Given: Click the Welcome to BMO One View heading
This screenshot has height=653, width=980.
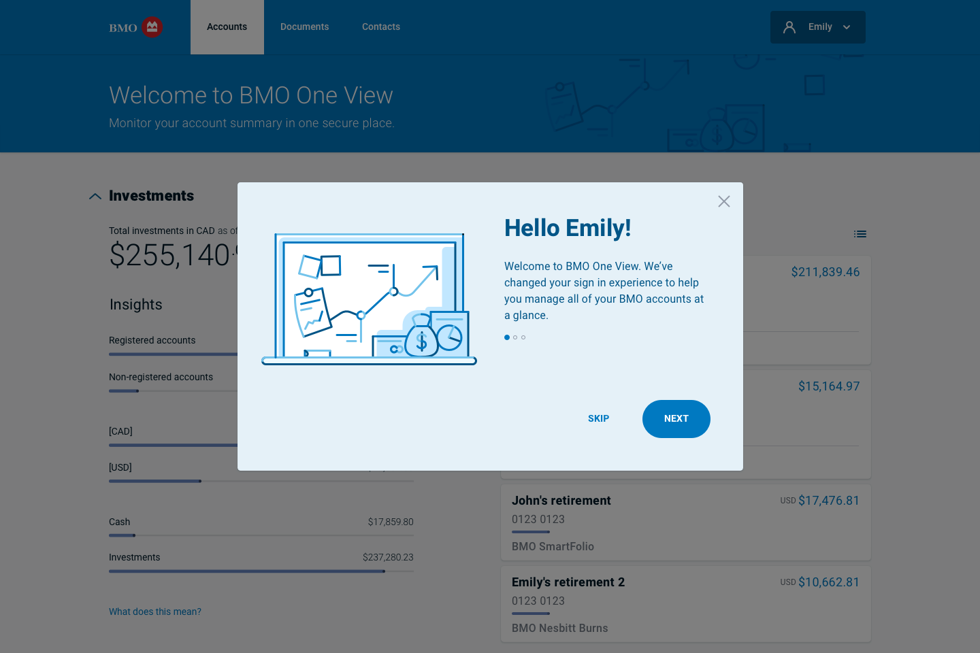Looking at the screenshot, I should coord(251,95).
